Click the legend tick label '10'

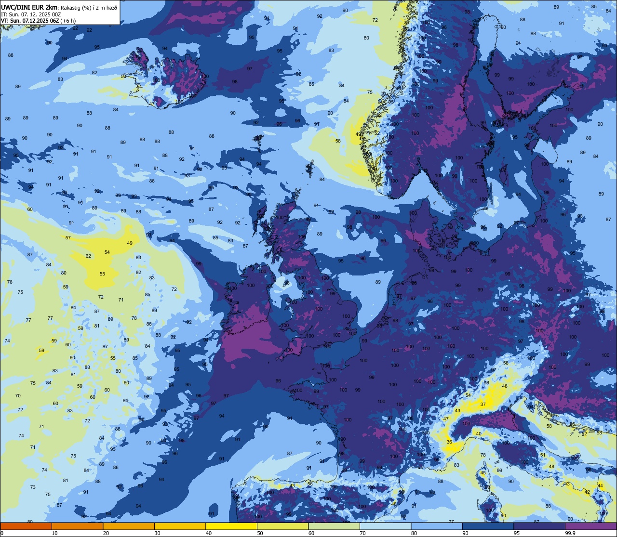tap(54, 533)
